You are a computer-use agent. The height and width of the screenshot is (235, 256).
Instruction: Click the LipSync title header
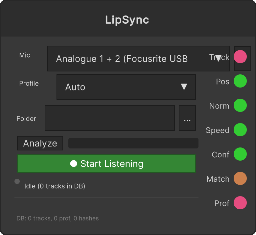[x=127, y=20]
